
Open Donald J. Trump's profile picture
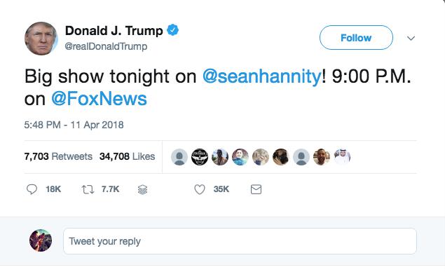pyautogui.click(x=41, y=39)
